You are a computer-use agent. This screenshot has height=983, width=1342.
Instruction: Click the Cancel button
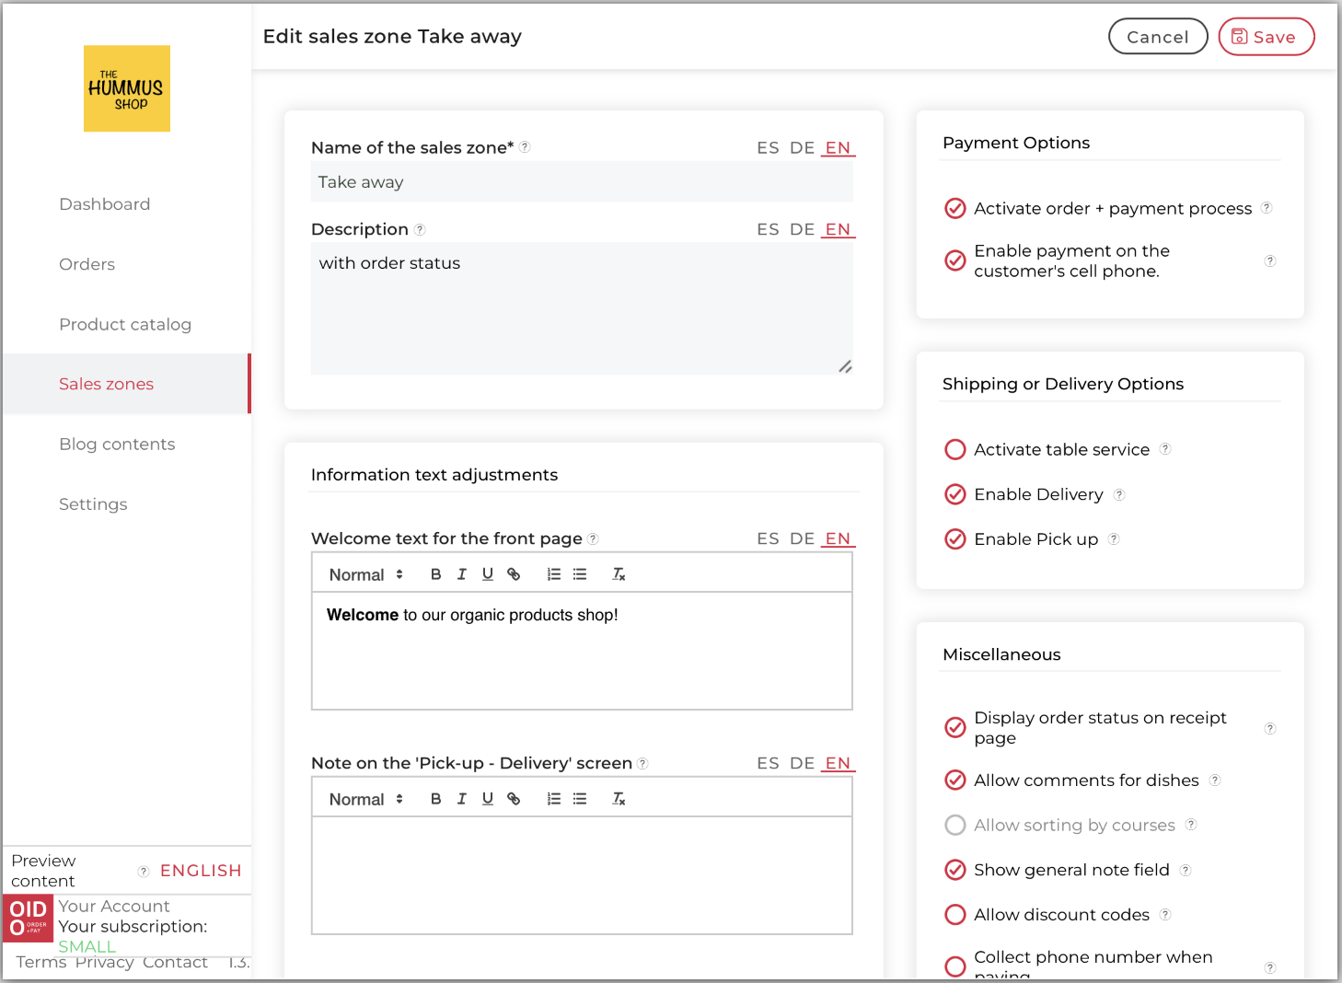1157,37
